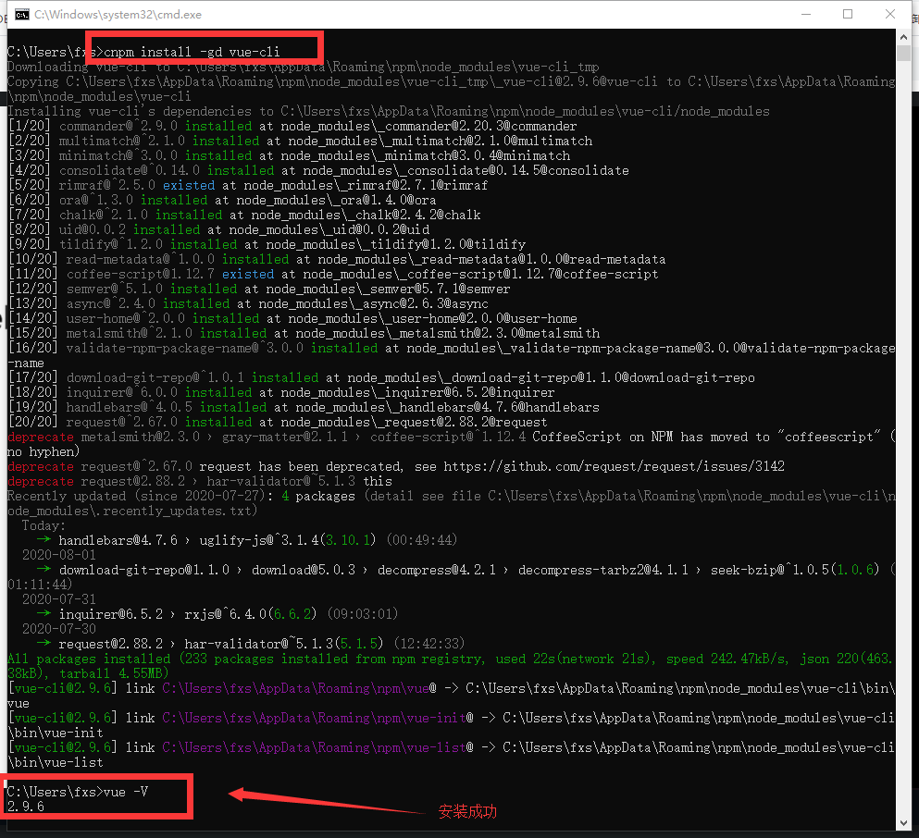Click the 'deprecate metalsmith@2.3.0' warning line
The height and width of the screenshot is (838, 919).
[452, 444]
